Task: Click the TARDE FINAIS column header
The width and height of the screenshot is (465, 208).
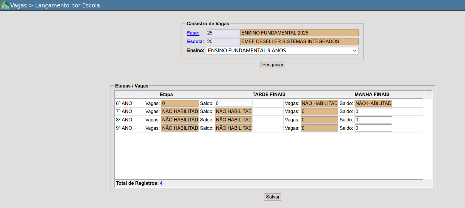Action: click(x=269, y=94)
